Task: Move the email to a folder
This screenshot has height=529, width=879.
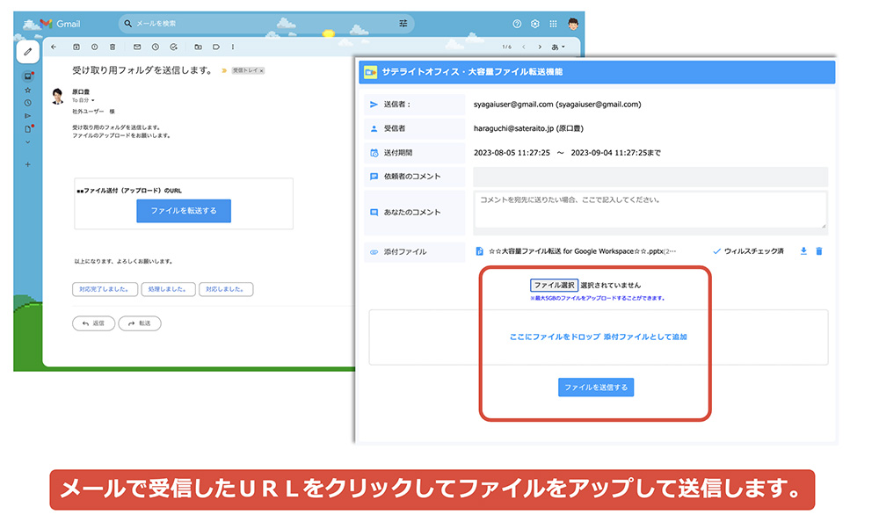Action: 198,47
